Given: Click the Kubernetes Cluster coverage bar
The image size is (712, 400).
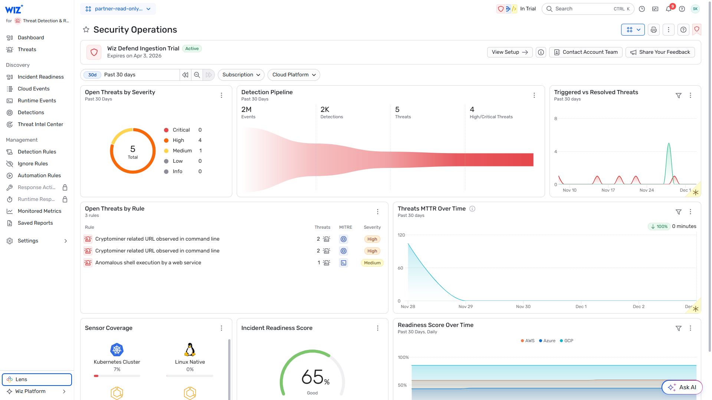Looking at the screenshot, I should pos(117,376).
